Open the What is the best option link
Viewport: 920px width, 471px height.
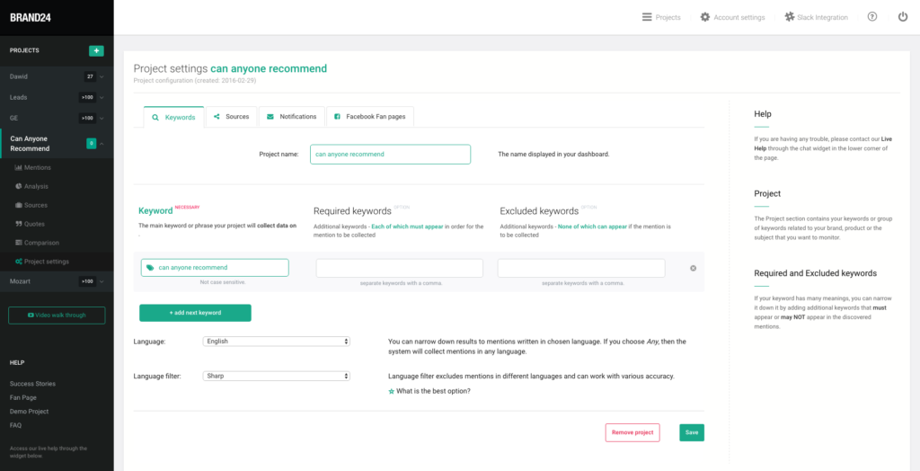[434, 391]
